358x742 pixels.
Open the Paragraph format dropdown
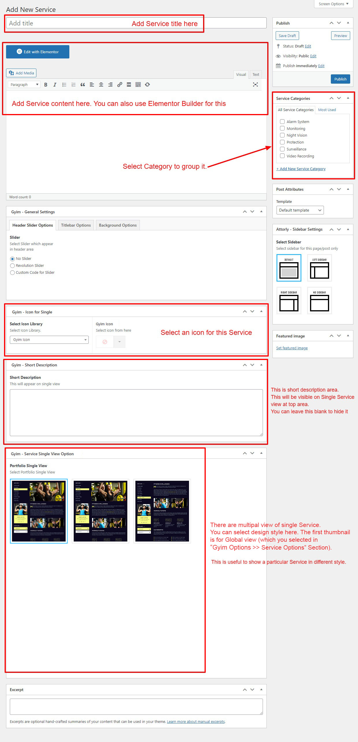click(x=24, y=85)
